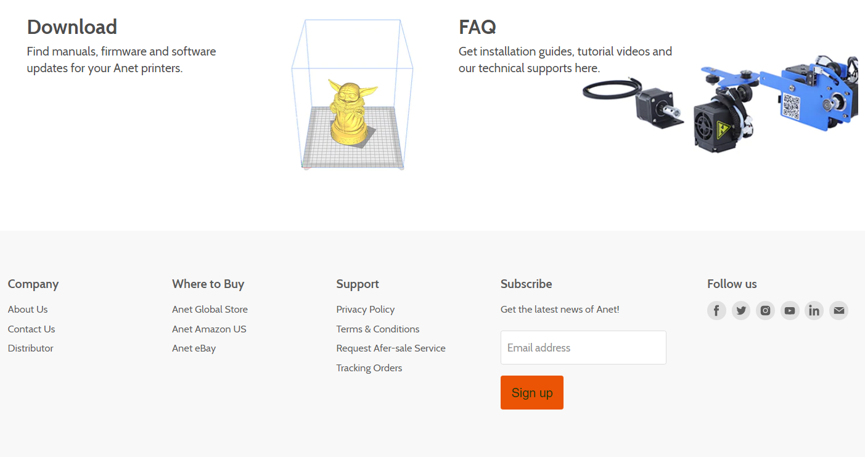Visit Anet's Instagram profile icon
Viewport: 865px width, 457px height.
(x=765, y=310)
